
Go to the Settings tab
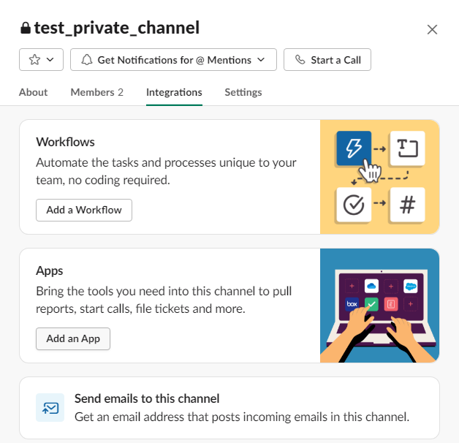(x=243, y=92)
